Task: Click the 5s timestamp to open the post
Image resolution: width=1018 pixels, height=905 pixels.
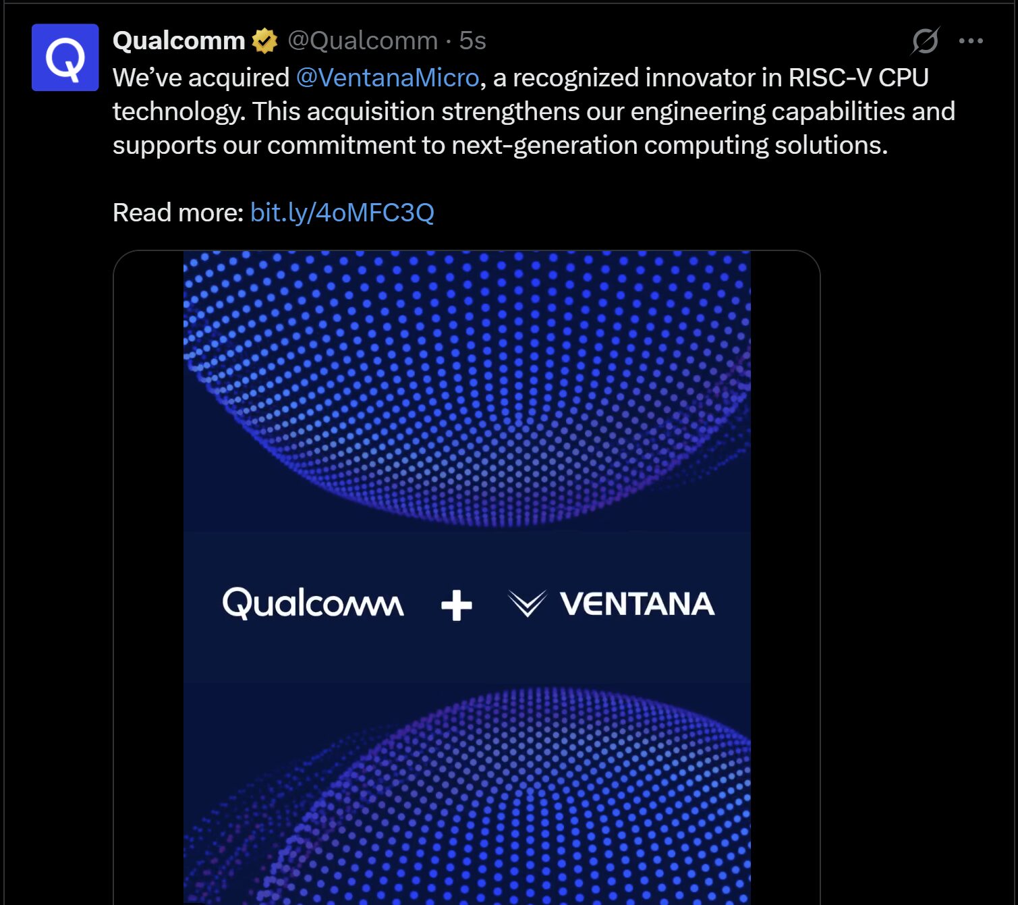Action: 471,40
